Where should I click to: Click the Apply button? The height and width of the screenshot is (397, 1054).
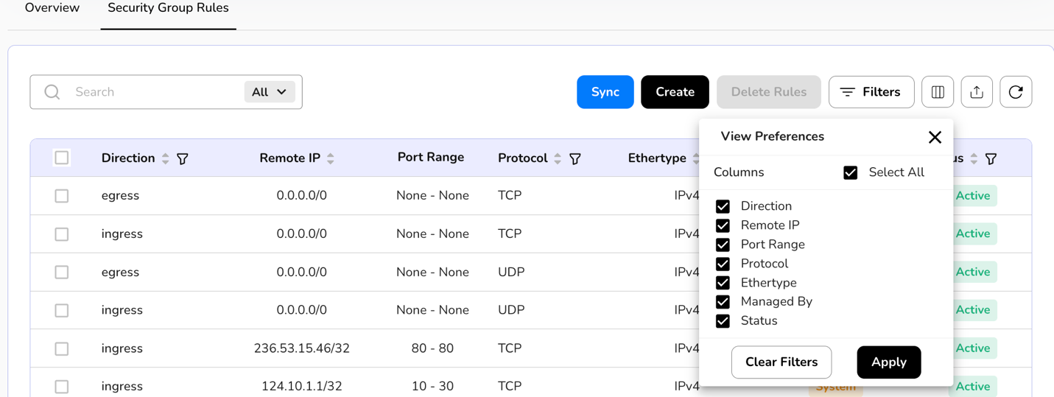888,362
